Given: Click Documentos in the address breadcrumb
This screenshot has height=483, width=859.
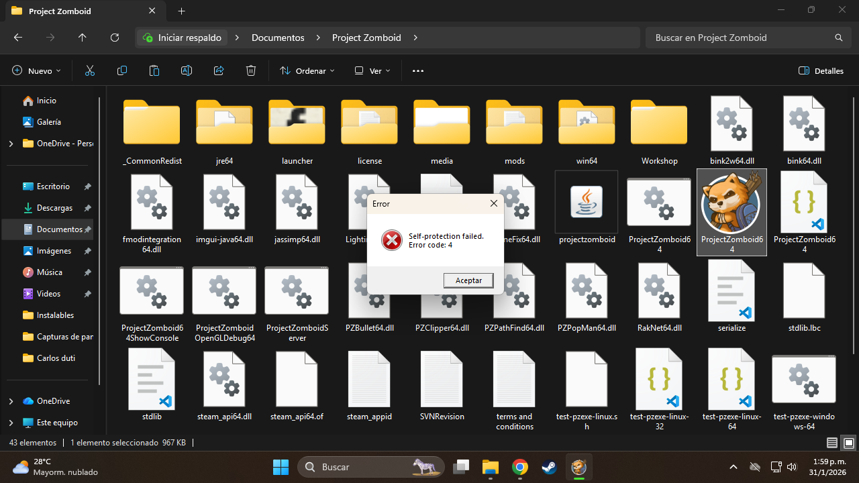Looking at the screenshot, I should [278, 38].
